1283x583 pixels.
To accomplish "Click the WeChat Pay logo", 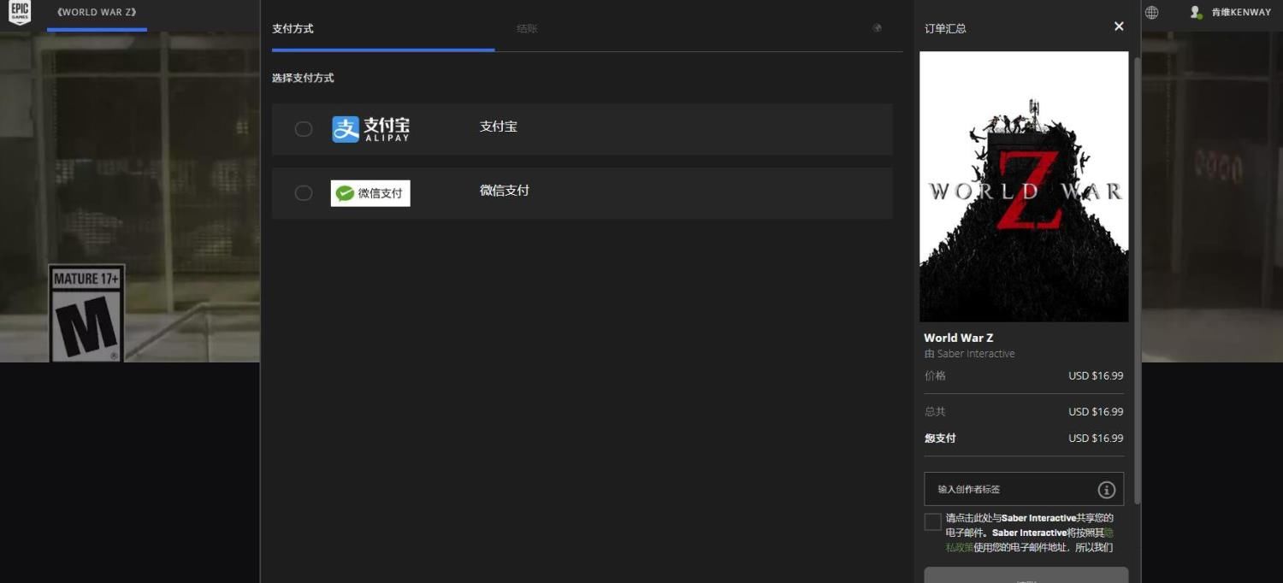I will point(370,193).
